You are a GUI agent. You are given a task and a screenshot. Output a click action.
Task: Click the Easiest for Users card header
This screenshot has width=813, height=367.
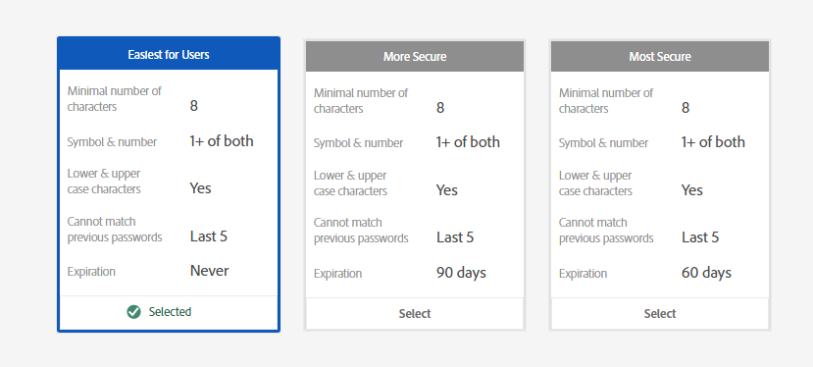(169, 55)
